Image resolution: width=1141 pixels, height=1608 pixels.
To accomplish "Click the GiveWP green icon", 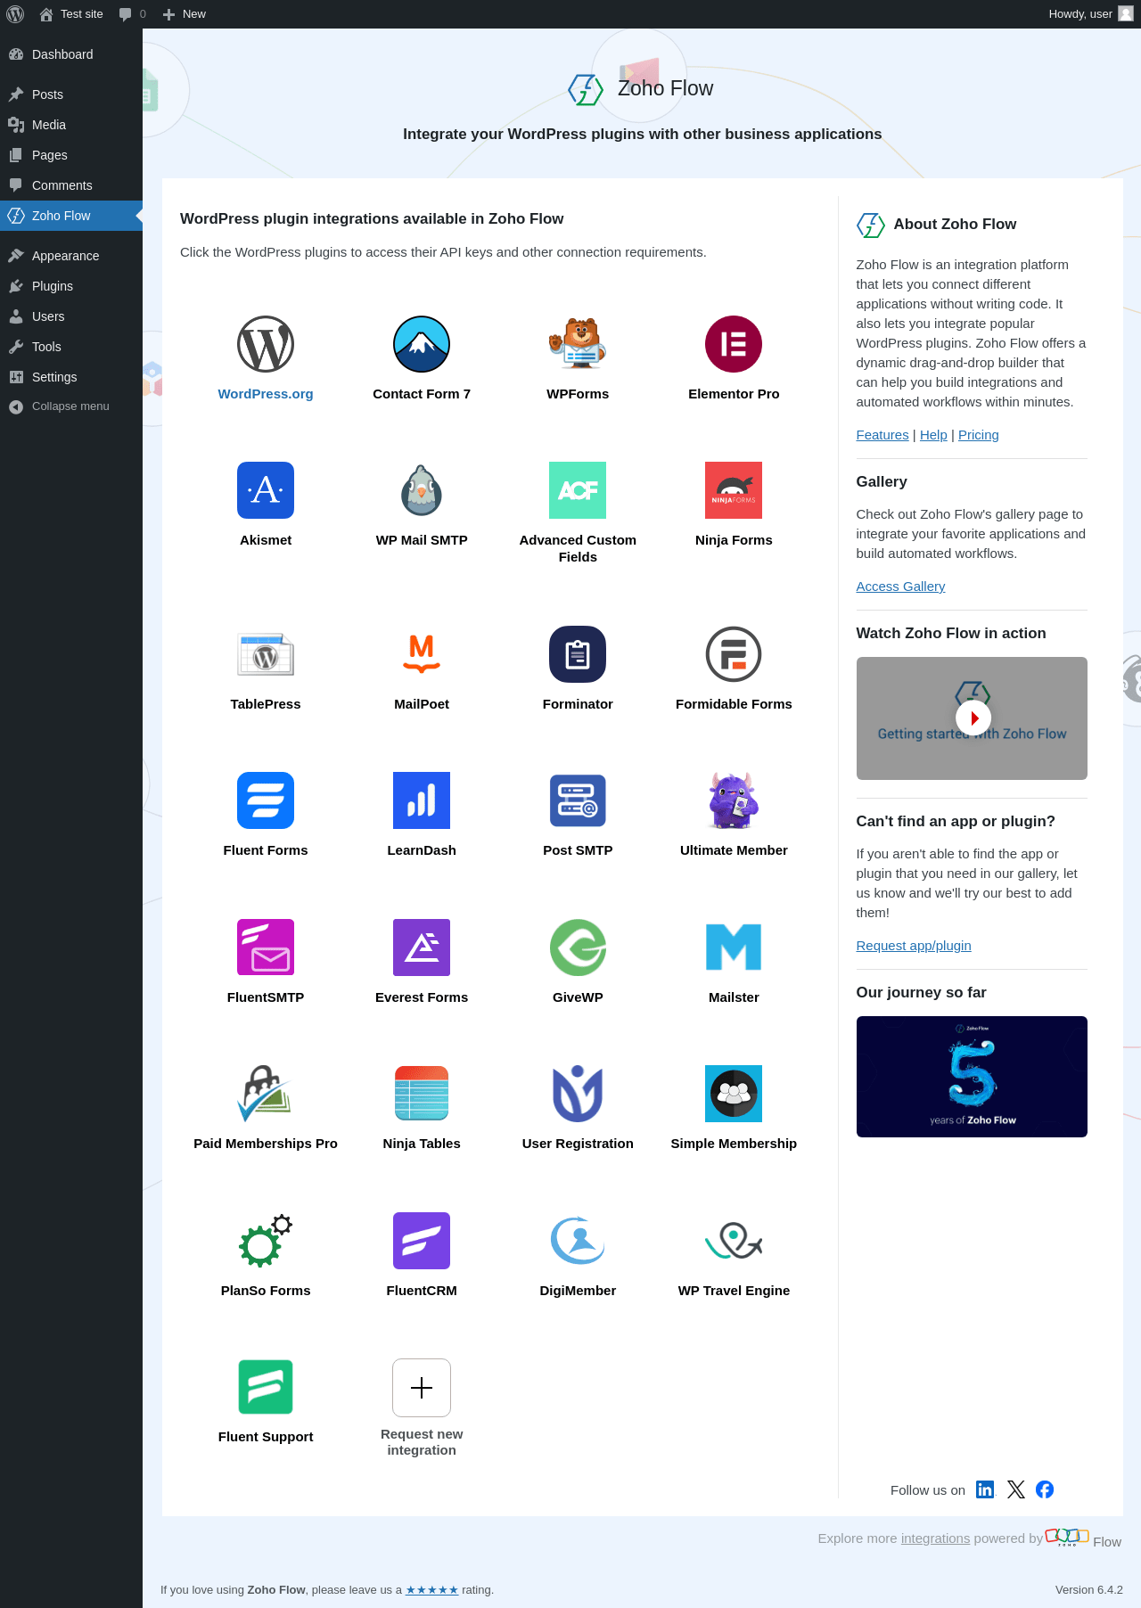I will (x=578, y=948).
